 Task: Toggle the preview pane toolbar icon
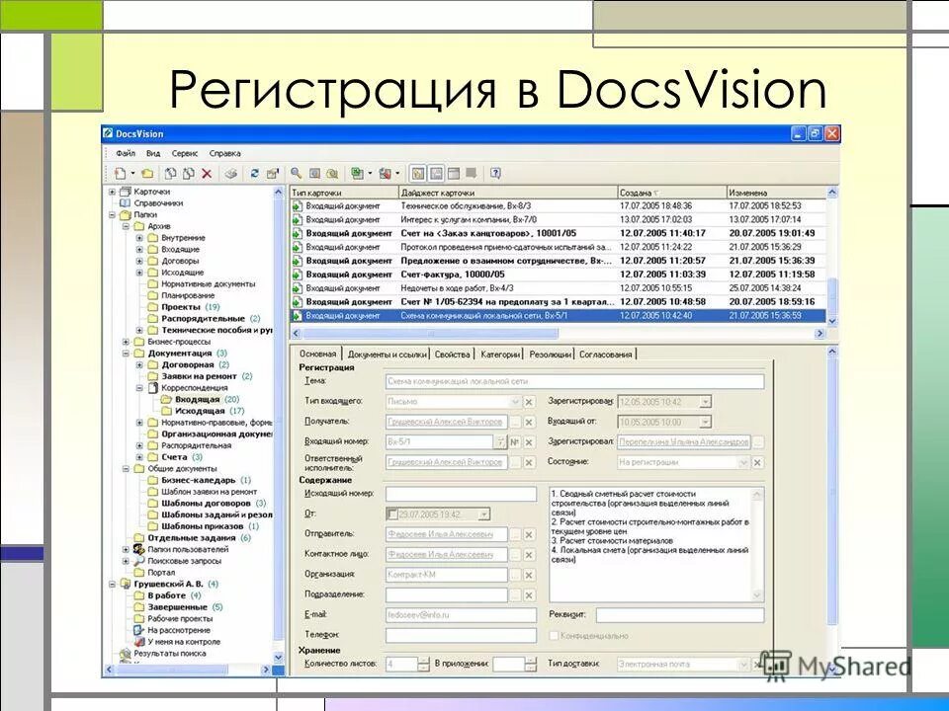point(436,174)
